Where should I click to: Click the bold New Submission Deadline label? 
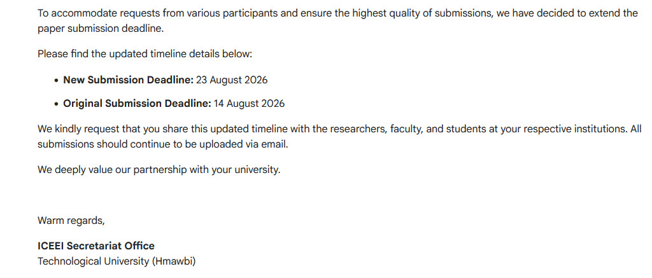129,80
